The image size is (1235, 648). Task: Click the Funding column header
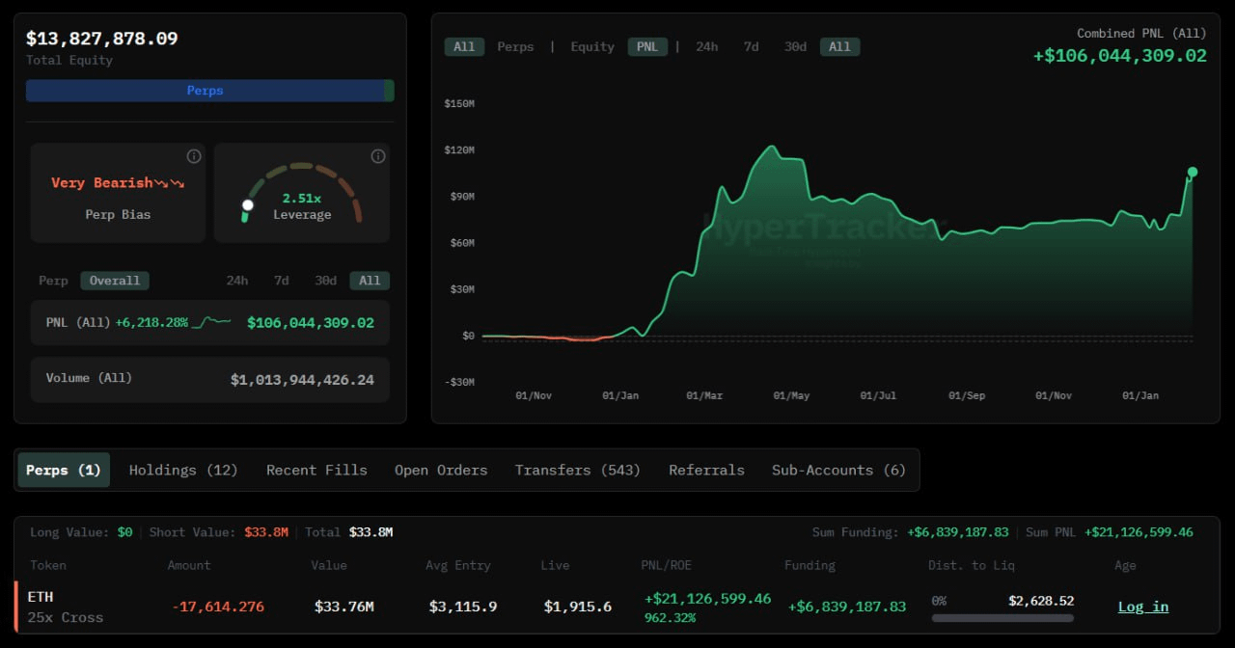point(810,565)
